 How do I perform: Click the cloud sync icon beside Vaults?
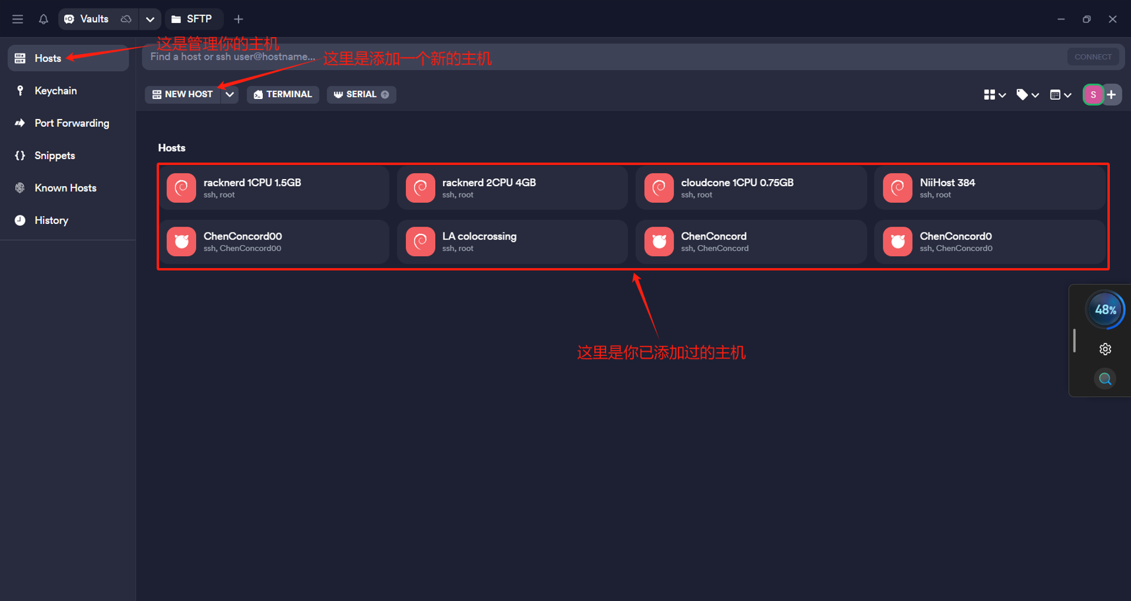pyautogui.click(x=126, y=19)
